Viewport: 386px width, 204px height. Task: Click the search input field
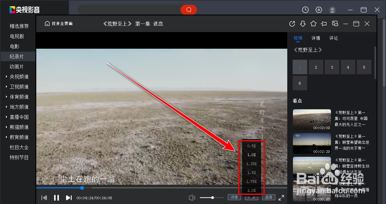pos(129,10)
